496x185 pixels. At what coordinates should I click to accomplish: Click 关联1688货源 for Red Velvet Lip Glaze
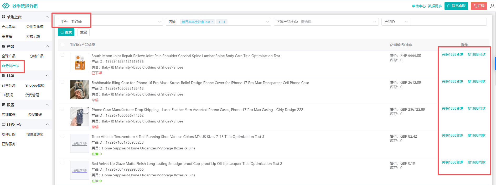pyautogui.click(x=452, y=162)
